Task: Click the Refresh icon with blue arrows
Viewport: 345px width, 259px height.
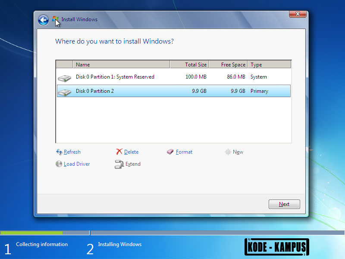Action: [x=59, y=152]
